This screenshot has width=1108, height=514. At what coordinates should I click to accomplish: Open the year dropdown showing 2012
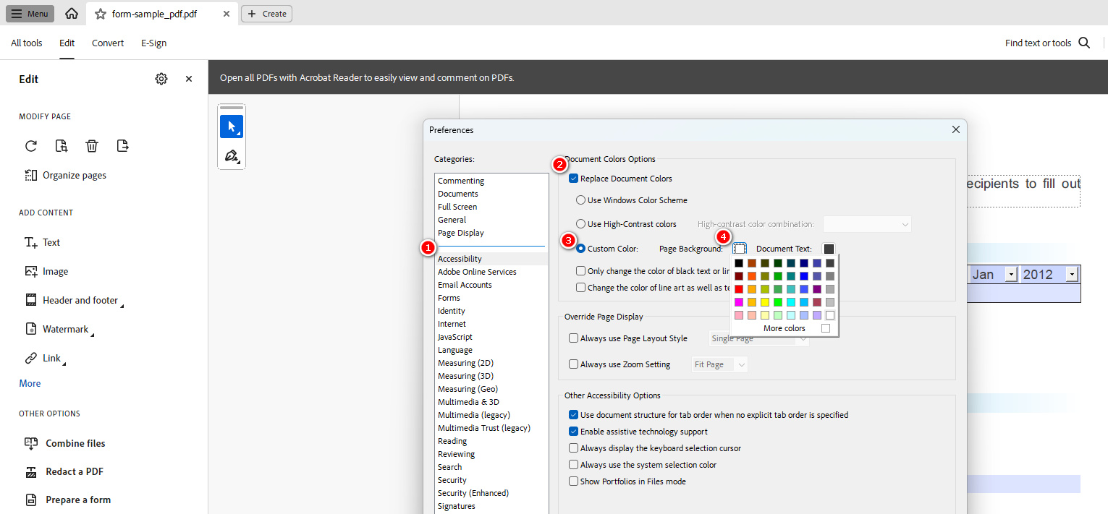[x=1072, y=275]
